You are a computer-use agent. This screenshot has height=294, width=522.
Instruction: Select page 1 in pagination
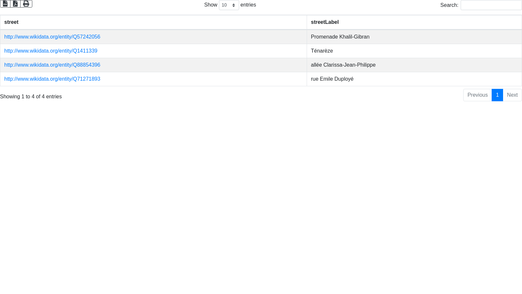point(497,95)
